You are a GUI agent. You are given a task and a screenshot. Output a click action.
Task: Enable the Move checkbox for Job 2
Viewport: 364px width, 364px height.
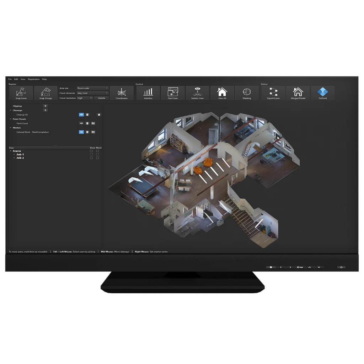(97, 158)
